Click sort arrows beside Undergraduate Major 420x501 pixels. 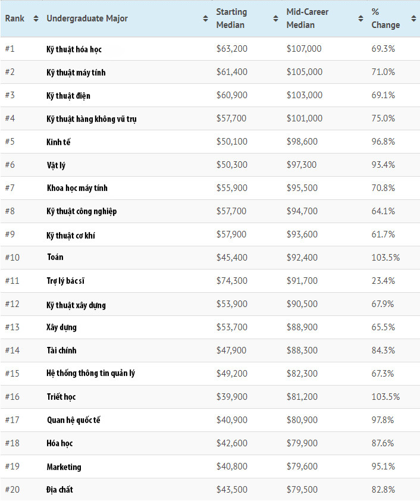pos(205,18)
